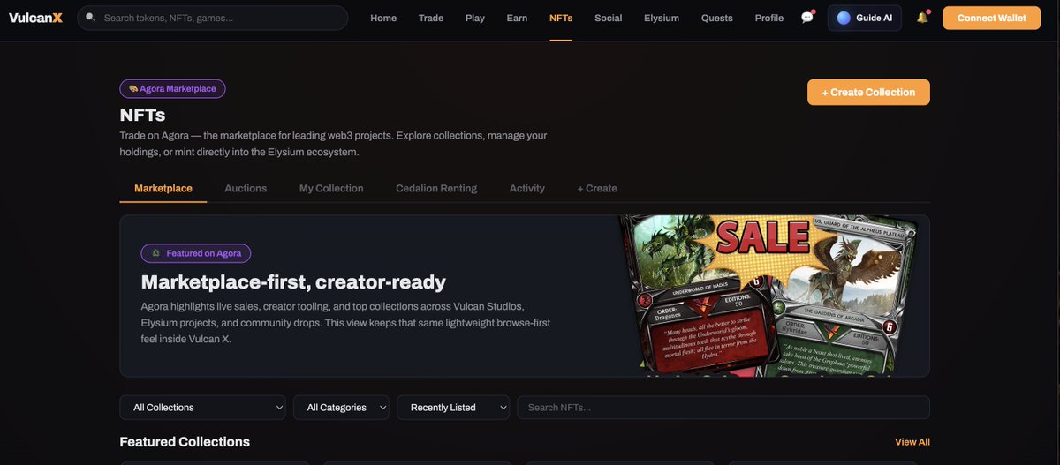Expand the All Categories dropdown
1060x465 pixels.
tap(341, 407)
